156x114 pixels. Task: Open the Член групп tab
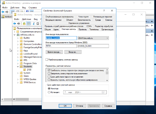click(x=83, y=17)
